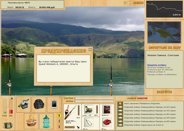Close the Предупреждение dialog with X
The image size is (184, 131).
point(90,50)
